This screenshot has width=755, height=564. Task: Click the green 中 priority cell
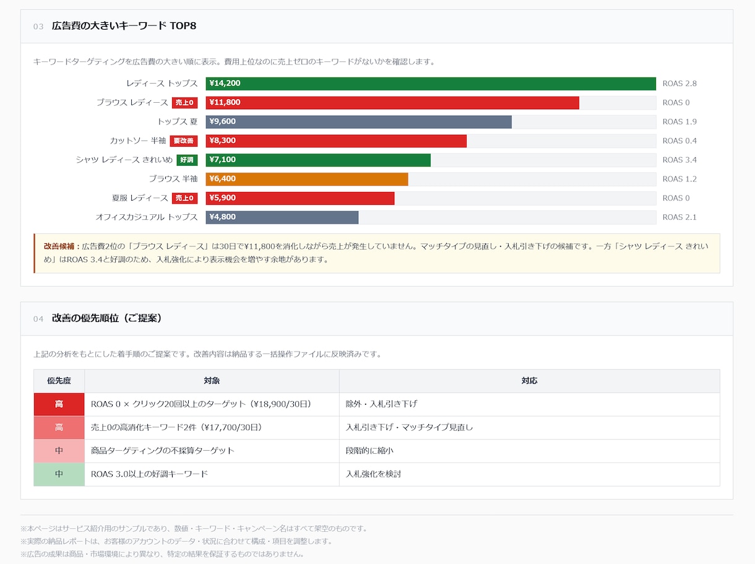(59, 474)
